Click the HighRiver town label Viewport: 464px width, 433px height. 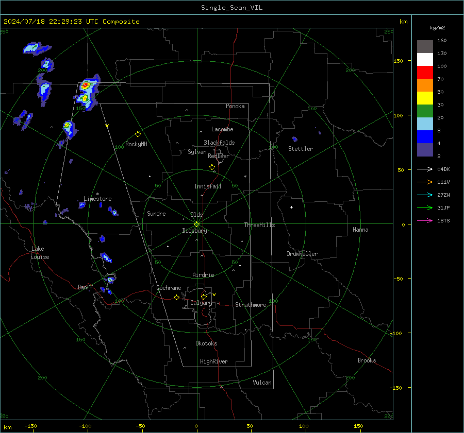coord(214,361)
